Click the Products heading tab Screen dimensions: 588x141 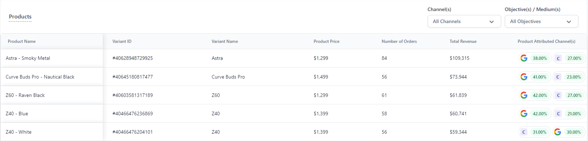pos(20,17)
